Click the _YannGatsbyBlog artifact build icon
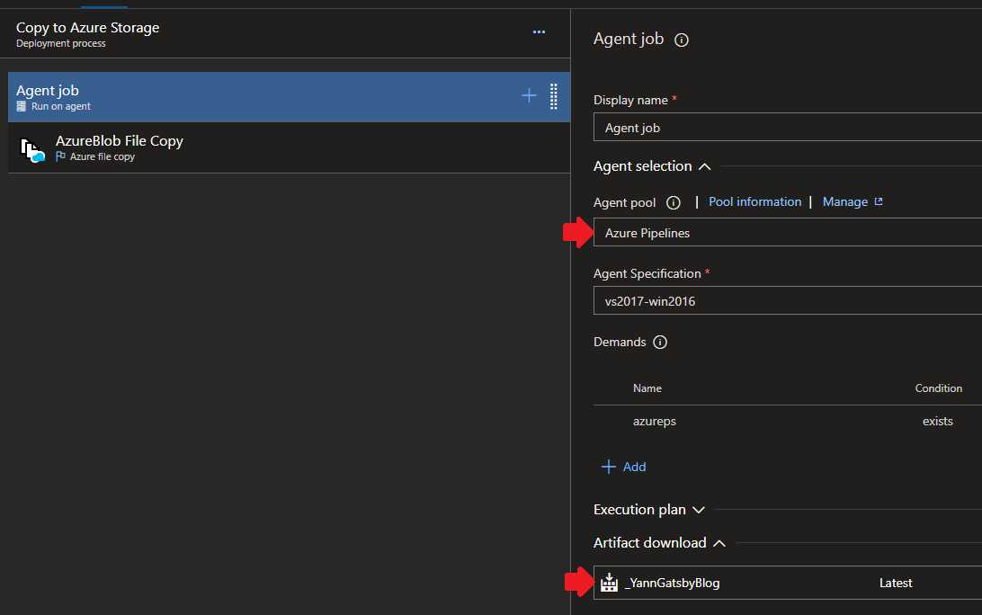982x615 pixels. pos(609,583)
